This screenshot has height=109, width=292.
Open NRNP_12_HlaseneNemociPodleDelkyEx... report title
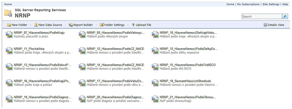pos(189,49)
